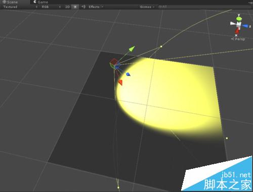
Task: Open the Textured draw mode dropdown
Action: point(20,7)
